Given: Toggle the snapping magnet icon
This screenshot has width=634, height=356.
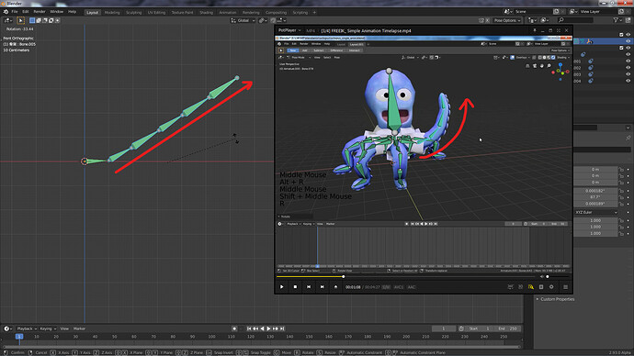Looking at the screenshot, I should tap(273, 20).
